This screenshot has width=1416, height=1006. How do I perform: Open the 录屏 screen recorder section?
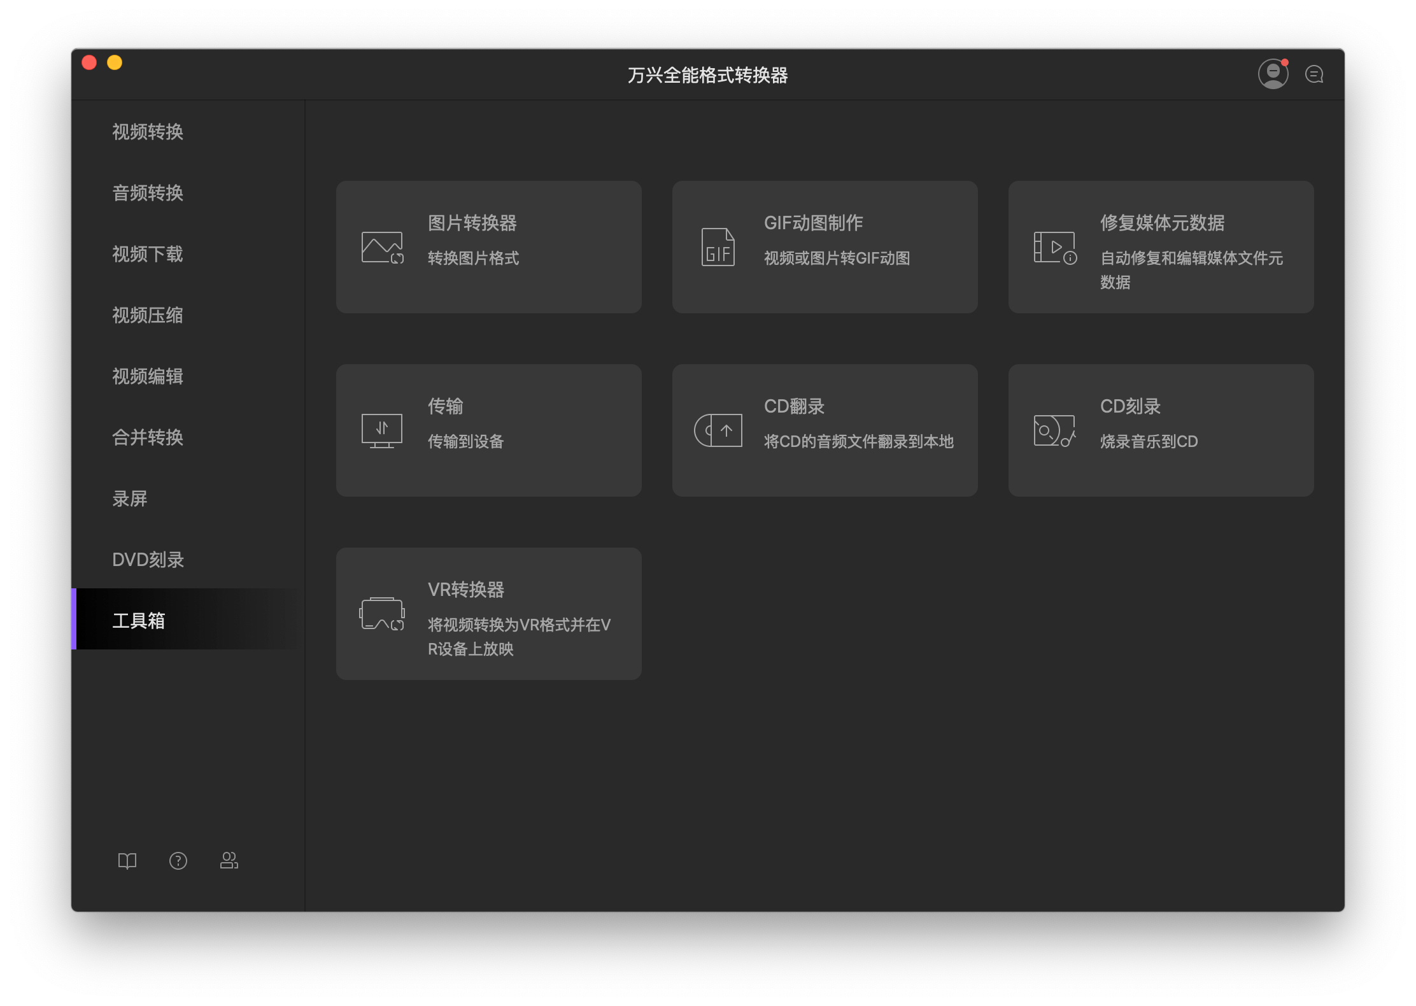tap(130, 499)
